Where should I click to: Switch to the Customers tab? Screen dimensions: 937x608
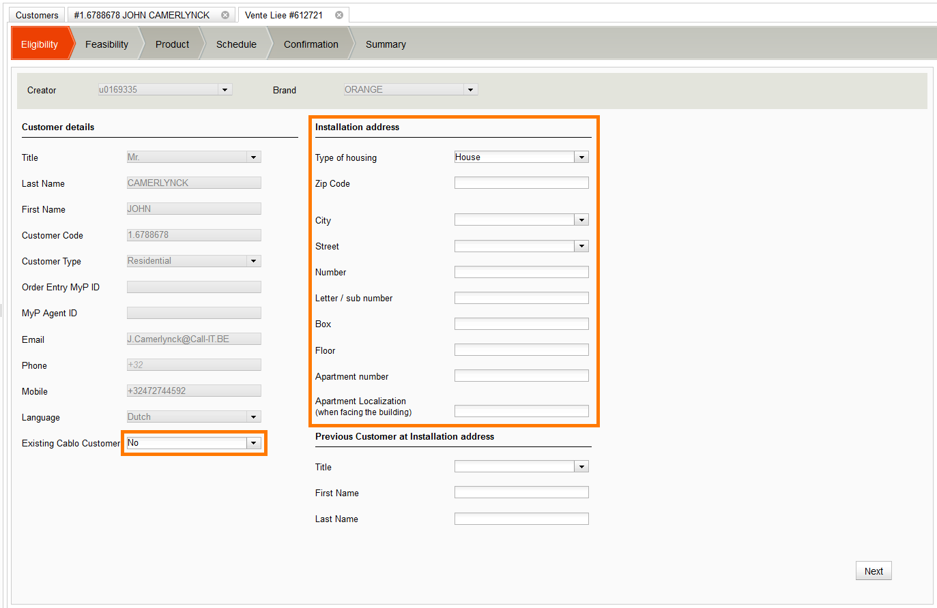tap(37, 15)
